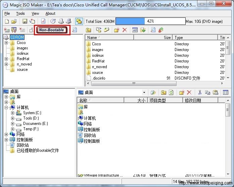Viewport: 234px width, 187px height.
Task: Click the Copy icon in local pane toolbar
Action: (207, 93)
